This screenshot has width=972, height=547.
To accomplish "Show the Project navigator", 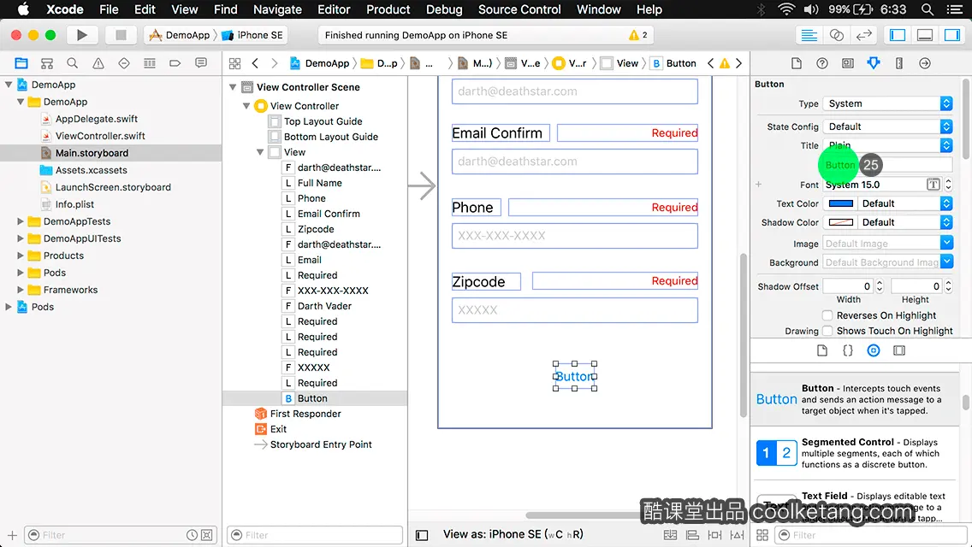I will pos(21,63).
